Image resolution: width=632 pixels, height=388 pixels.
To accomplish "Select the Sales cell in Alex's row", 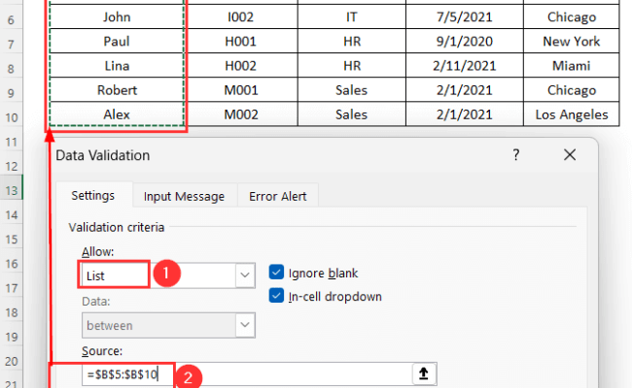I will tap(351, 114).
